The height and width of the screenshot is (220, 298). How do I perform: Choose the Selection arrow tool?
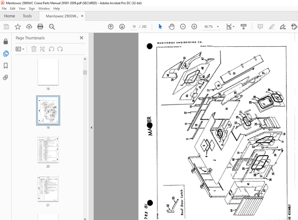click(x=160, y=26)
